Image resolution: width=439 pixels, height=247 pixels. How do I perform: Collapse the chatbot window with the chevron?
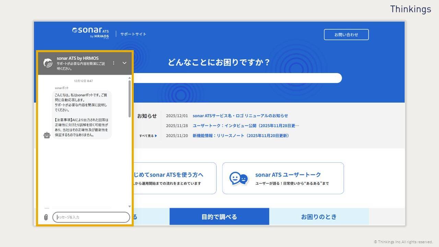point(124,63)
